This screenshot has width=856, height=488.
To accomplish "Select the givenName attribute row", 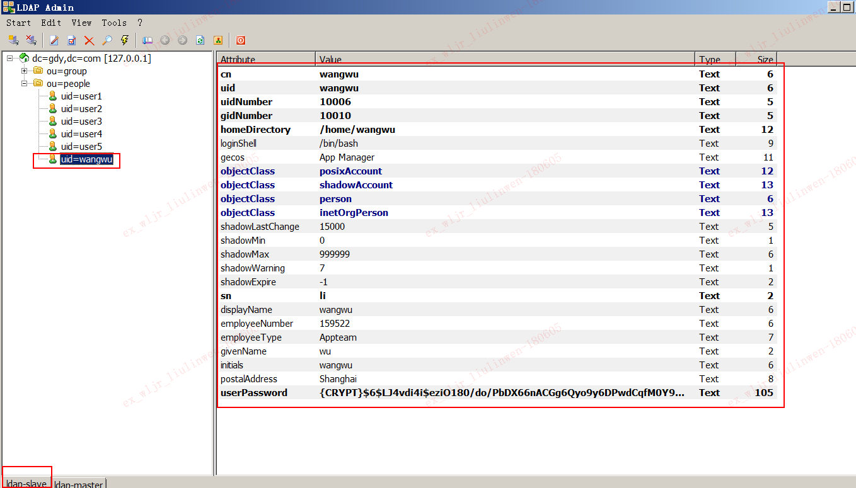I will coord(497,351).
